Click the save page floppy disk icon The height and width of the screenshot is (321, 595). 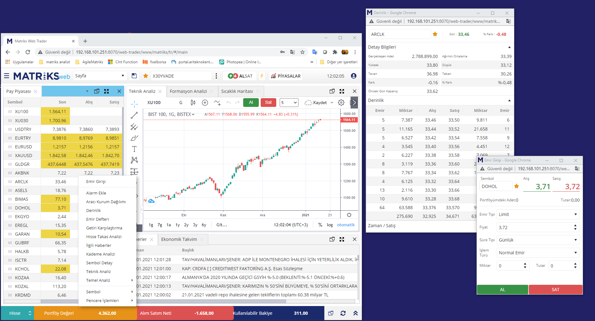(x=134, y=76)
